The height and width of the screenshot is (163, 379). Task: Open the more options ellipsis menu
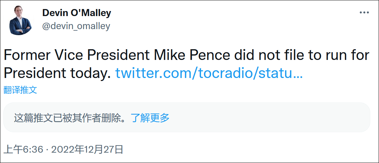tap(364, 13)
